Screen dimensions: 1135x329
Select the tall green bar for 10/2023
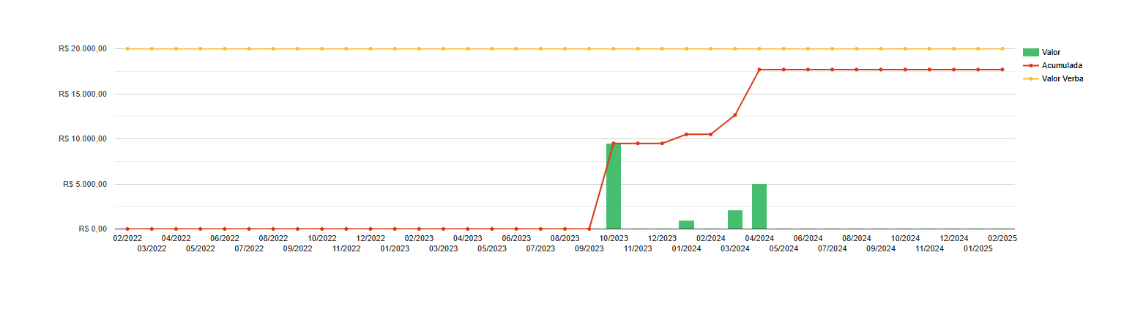pyautogui.click(x=614, y=186)
